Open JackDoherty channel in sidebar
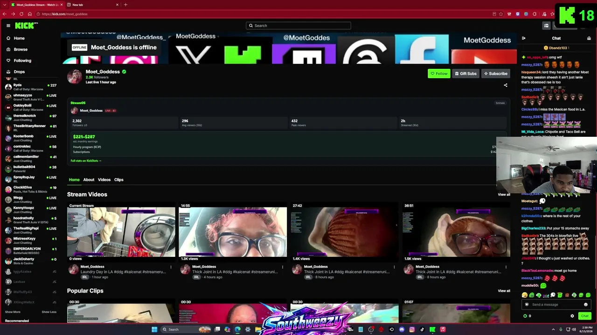Screen dimensions: 597x335 coord(31,261)
